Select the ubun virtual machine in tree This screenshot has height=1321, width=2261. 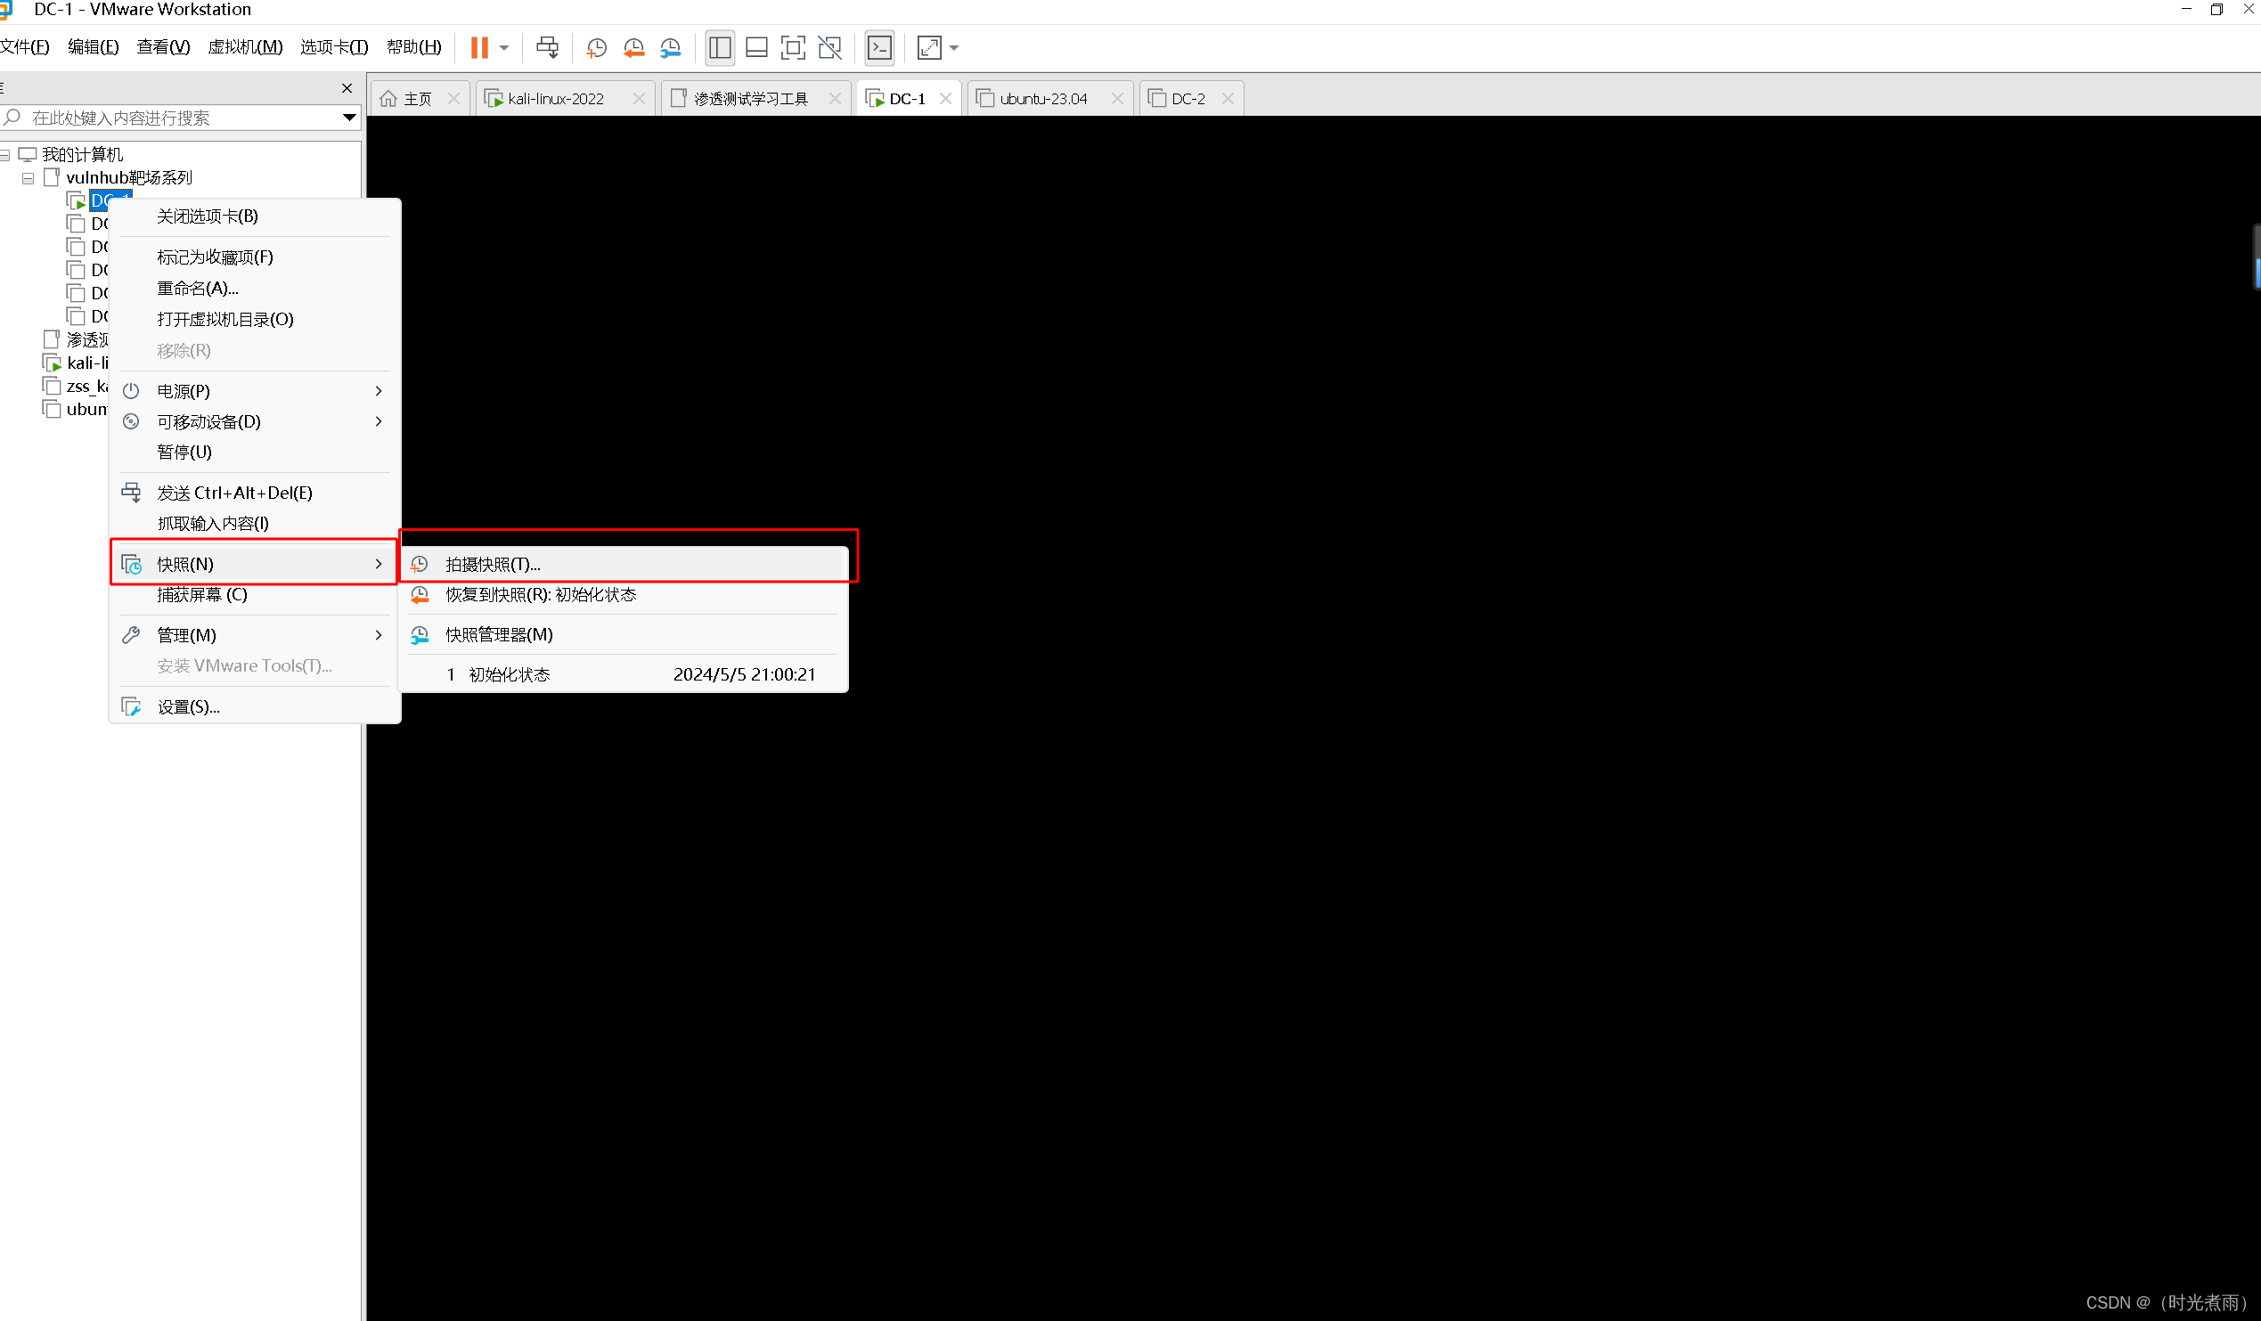[87, 410]
